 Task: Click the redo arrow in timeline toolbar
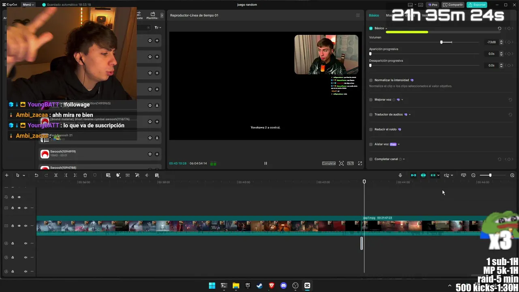click(46, 175)
